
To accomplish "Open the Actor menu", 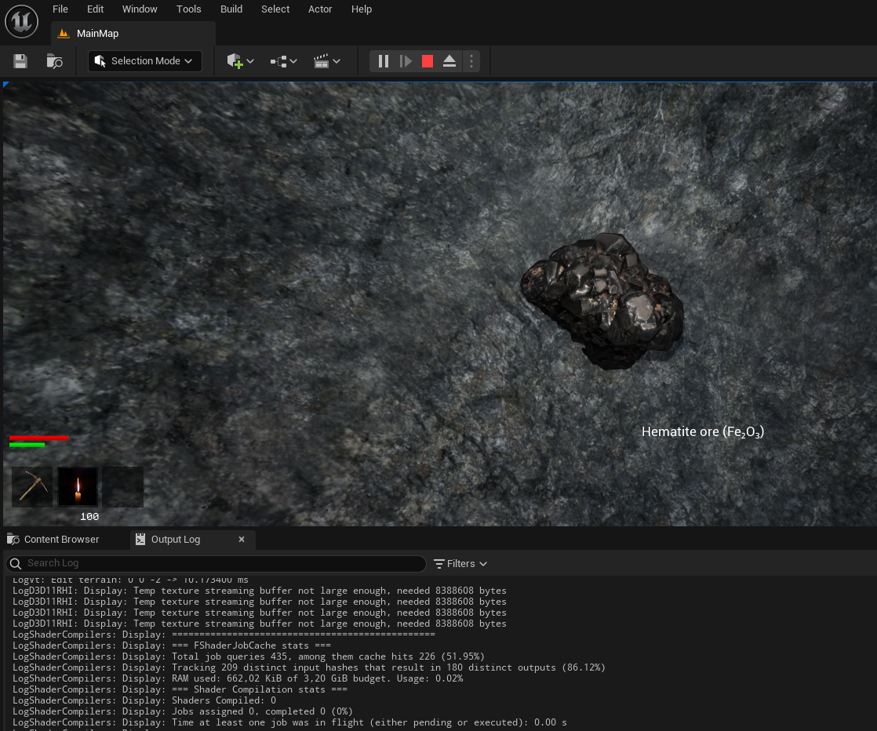I will (320, 9).
